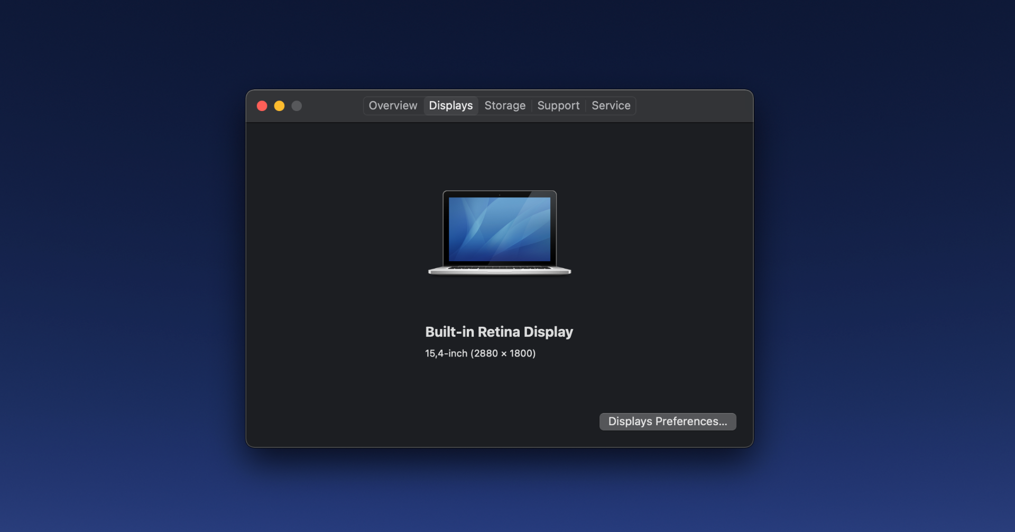Go to the Support tab
This screenshot has height=532, width=1015.
click(x=558, y=106)
